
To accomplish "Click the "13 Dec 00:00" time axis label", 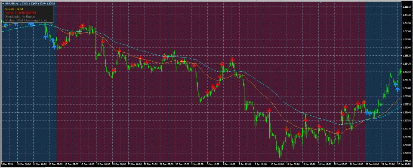I will (55, 164).
